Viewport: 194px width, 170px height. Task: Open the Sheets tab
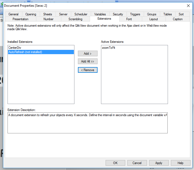tap(48, 14)
